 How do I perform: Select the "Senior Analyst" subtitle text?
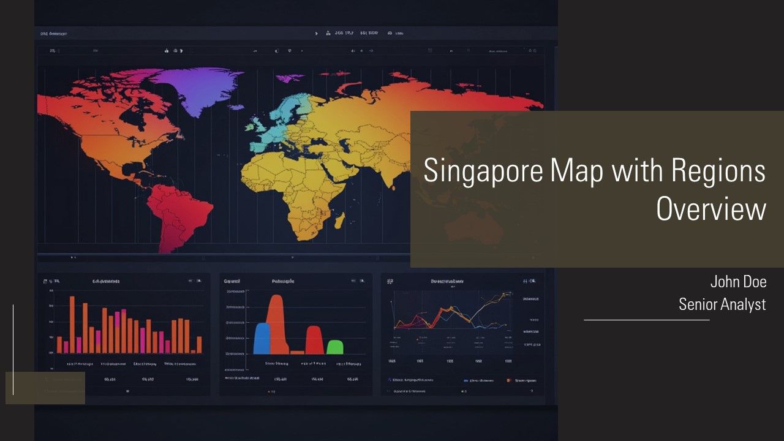click(x=722, y=304)
